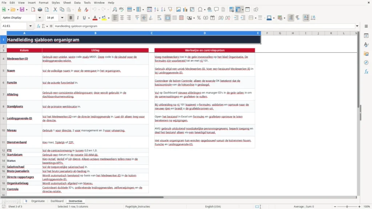Insert a hyperlink
The image size is (372, 209).
pos(210,9)
